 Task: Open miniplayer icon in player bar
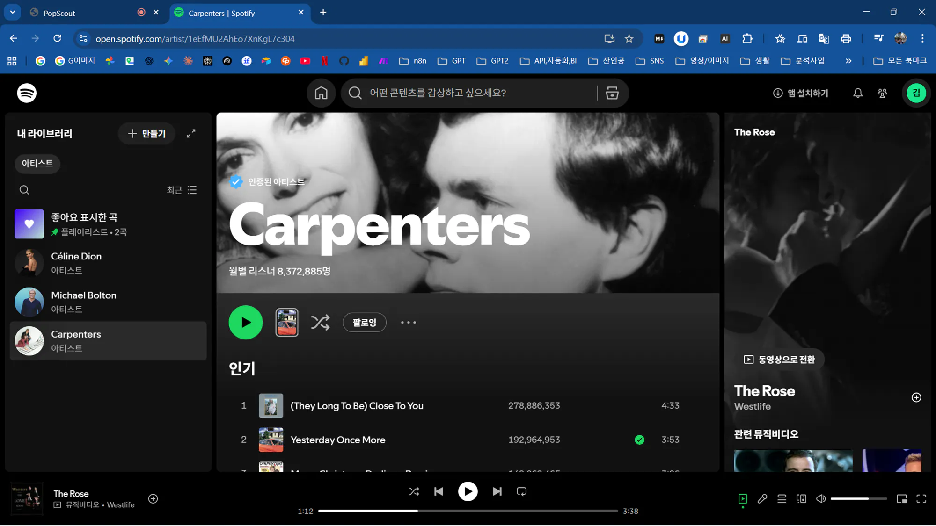[x=901, y=499]
